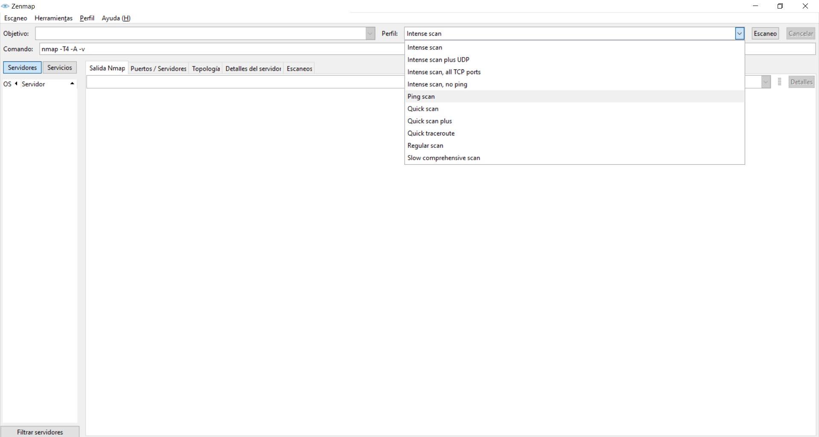Image resolution: width=819 pixels, height=437 pixels.
Task: Select 'Intense scan, all TCP ports' profile
Action: coord(575,72)
